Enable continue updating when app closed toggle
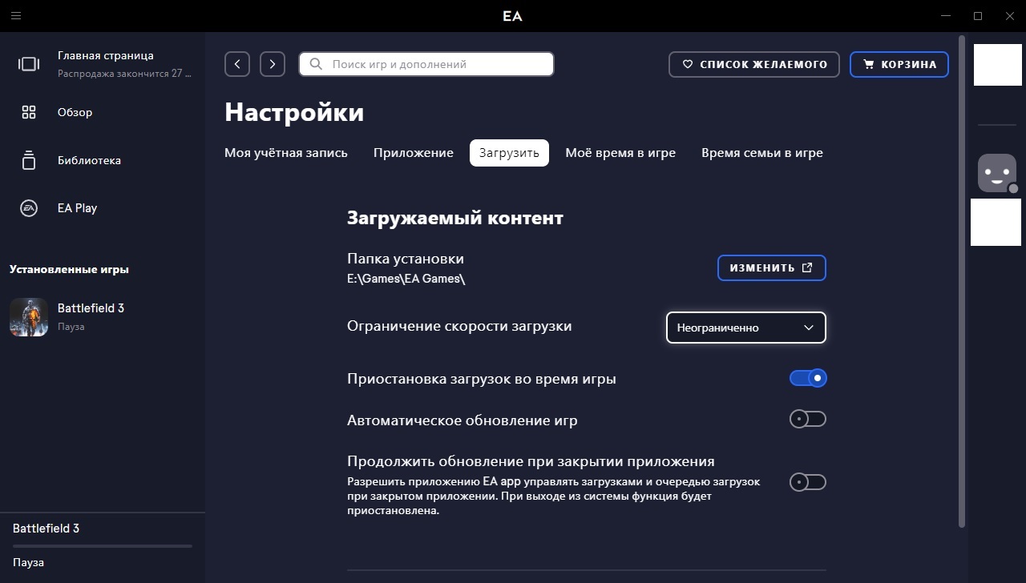This screenshot has width=1026, height=583. (808, 482)
